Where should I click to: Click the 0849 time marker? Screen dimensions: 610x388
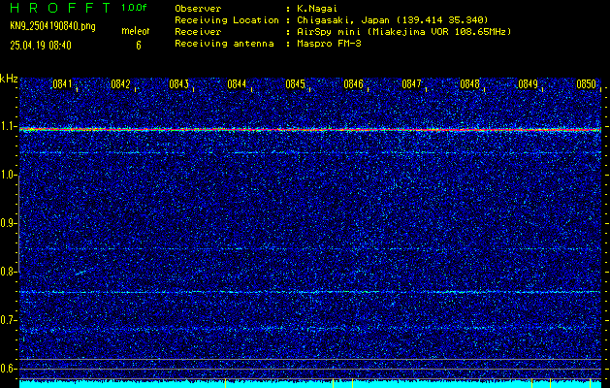(528, 84)
